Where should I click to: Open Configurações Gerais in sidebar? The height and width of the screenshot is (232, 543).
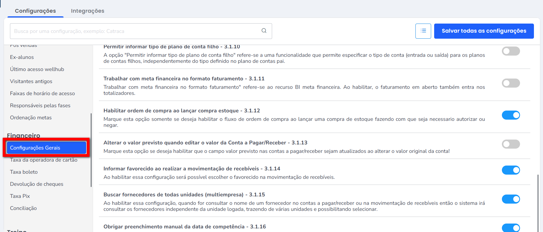click(46, 148)
